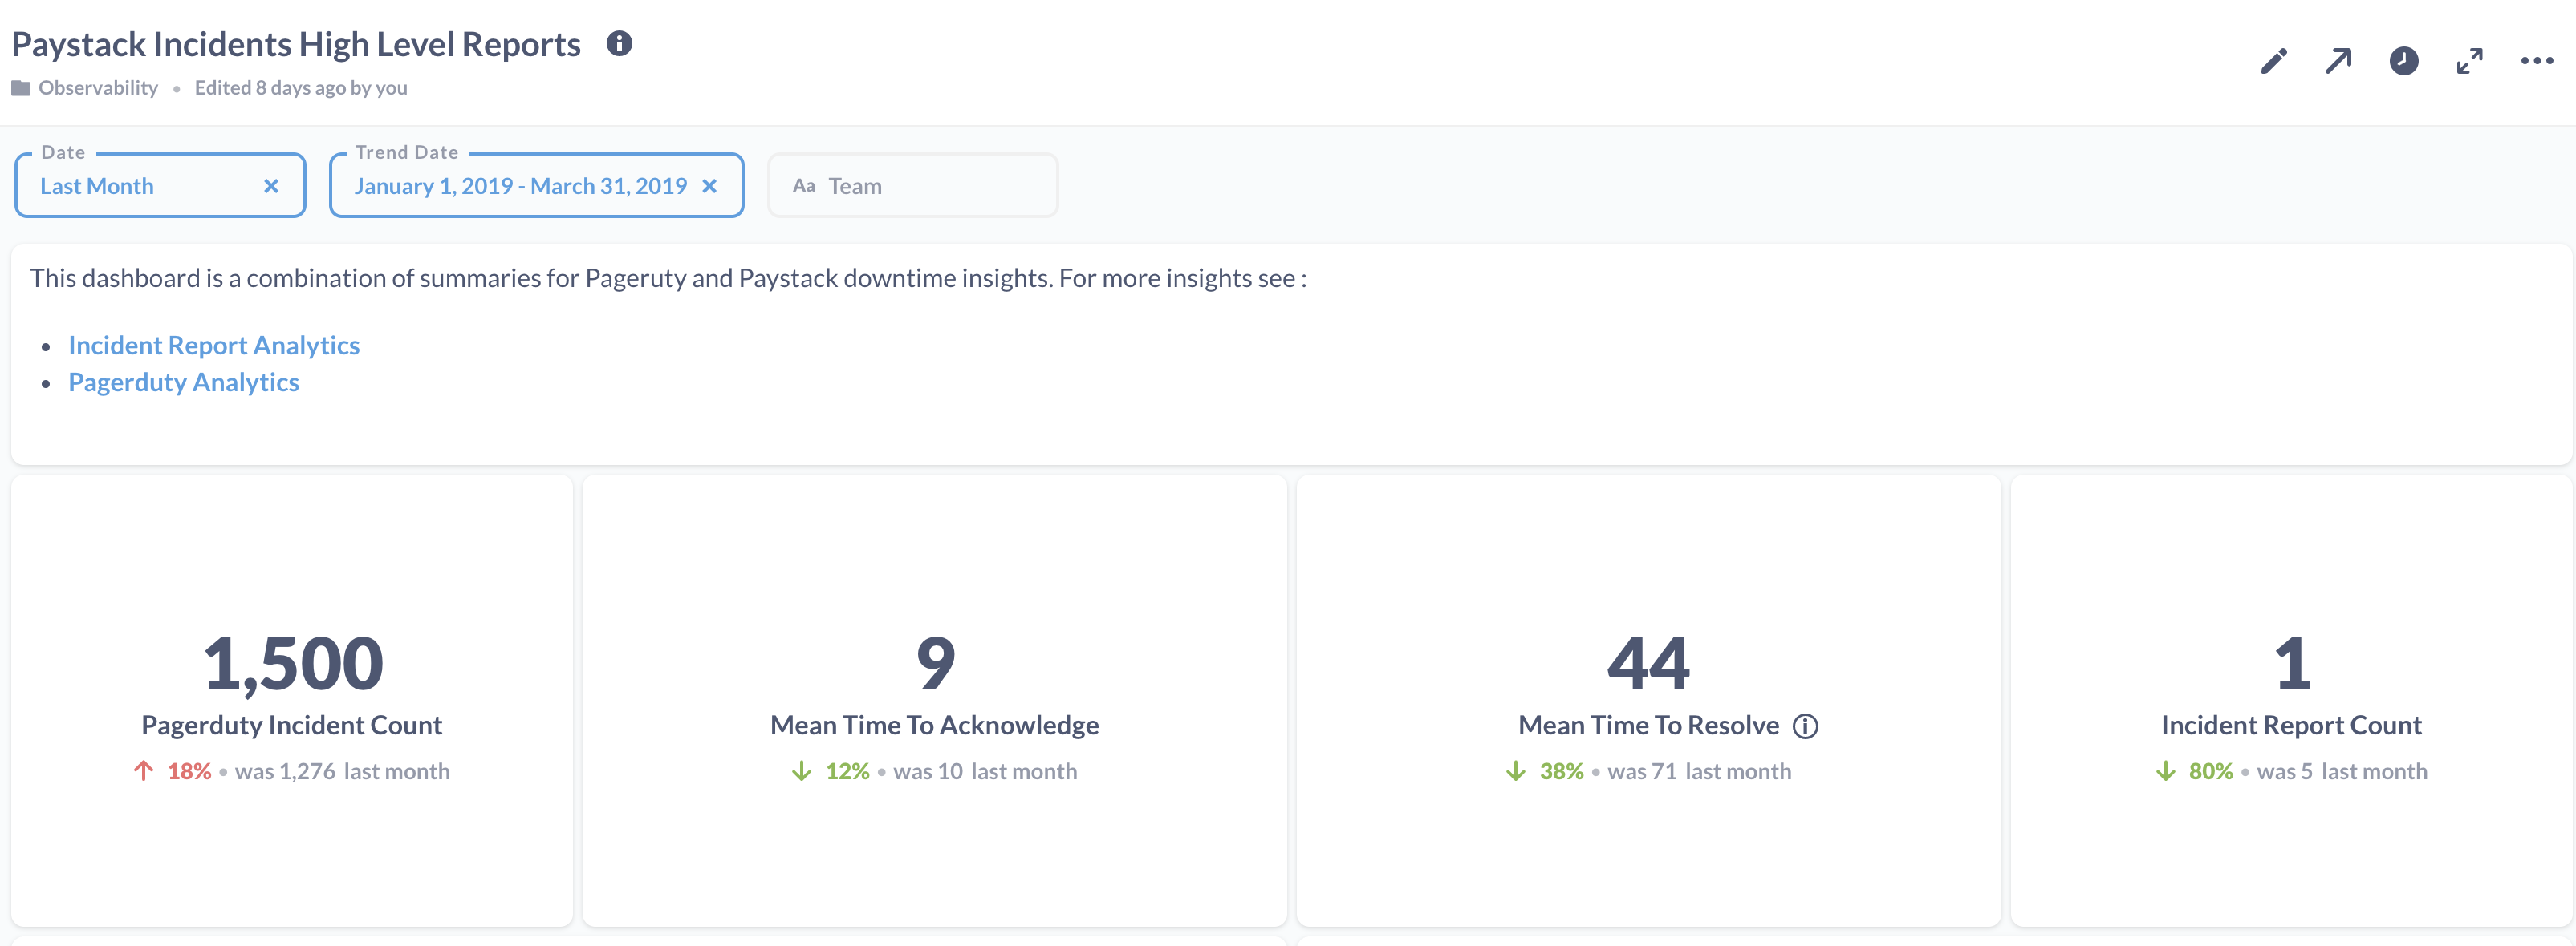
Task: Click the Pagerduty Incident Count title
Action: click(292, 726)
